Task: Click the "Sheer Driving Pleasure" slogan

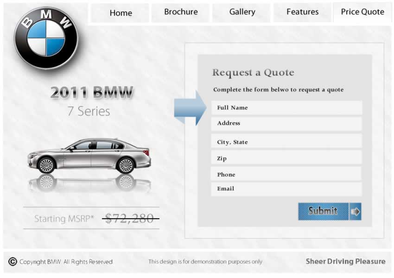Action: 345,261
